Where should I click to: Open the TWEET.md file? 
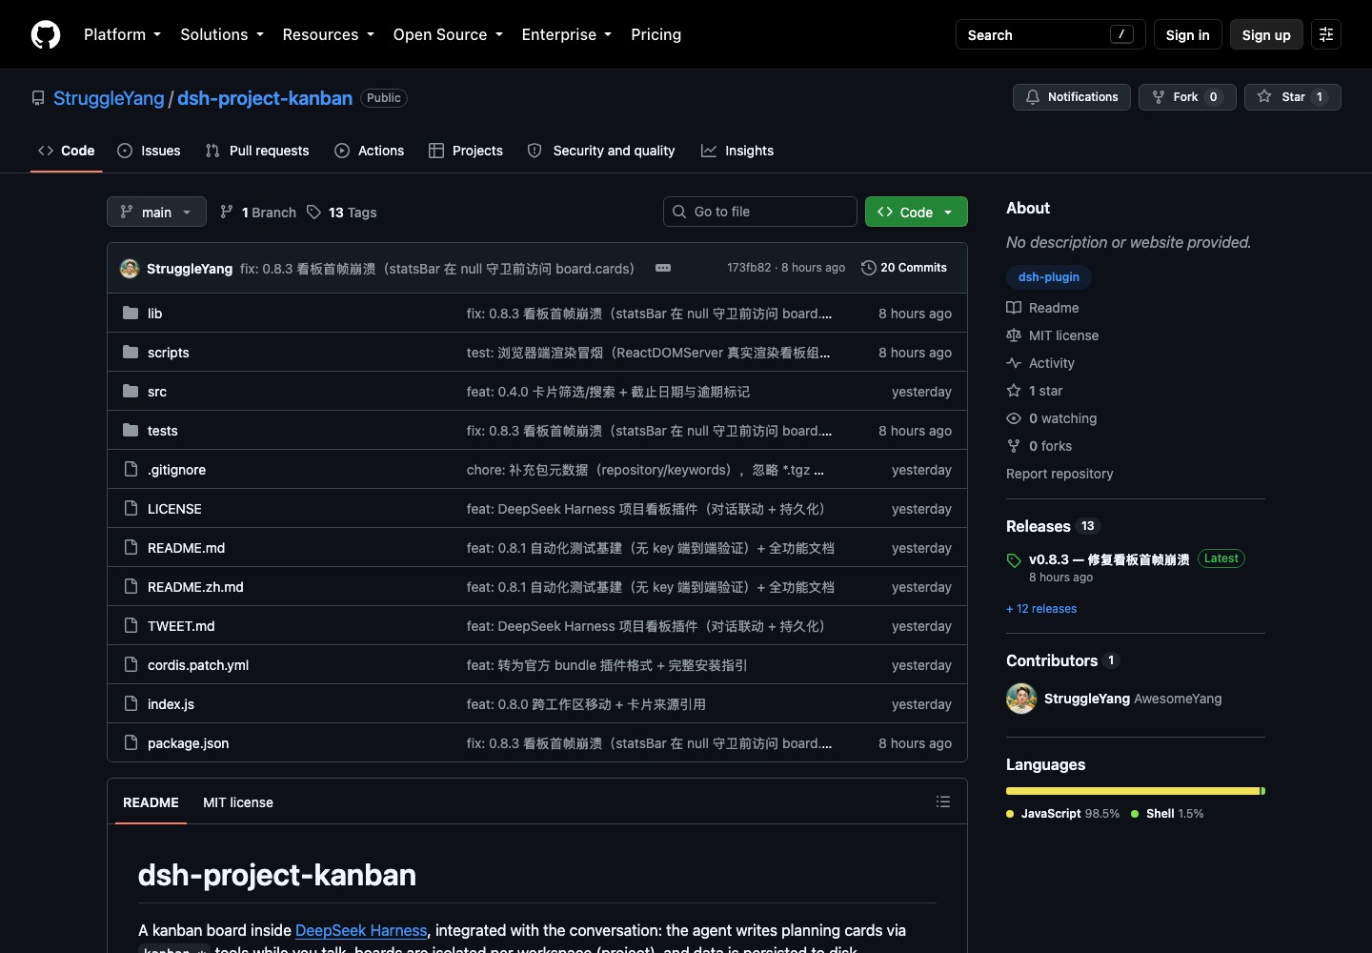(x=181, y=626)
